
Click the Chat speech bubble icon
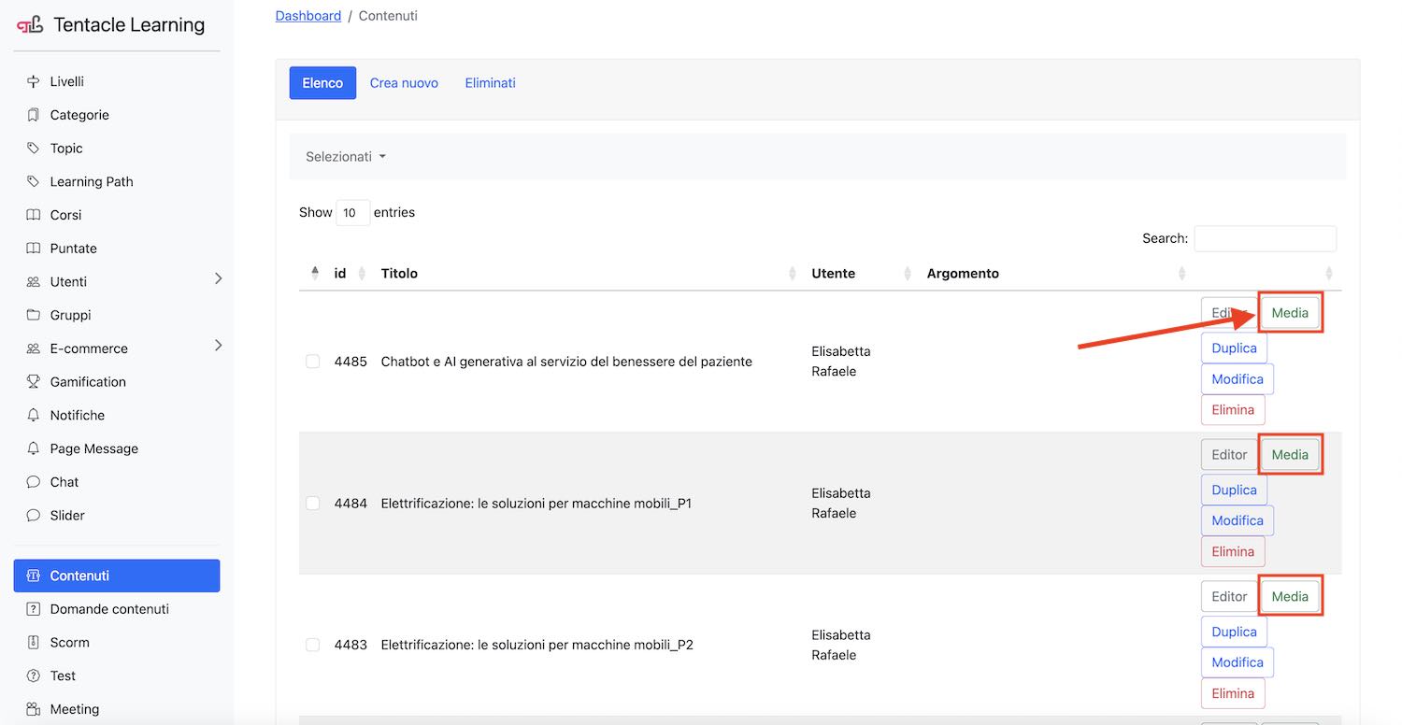34,482
